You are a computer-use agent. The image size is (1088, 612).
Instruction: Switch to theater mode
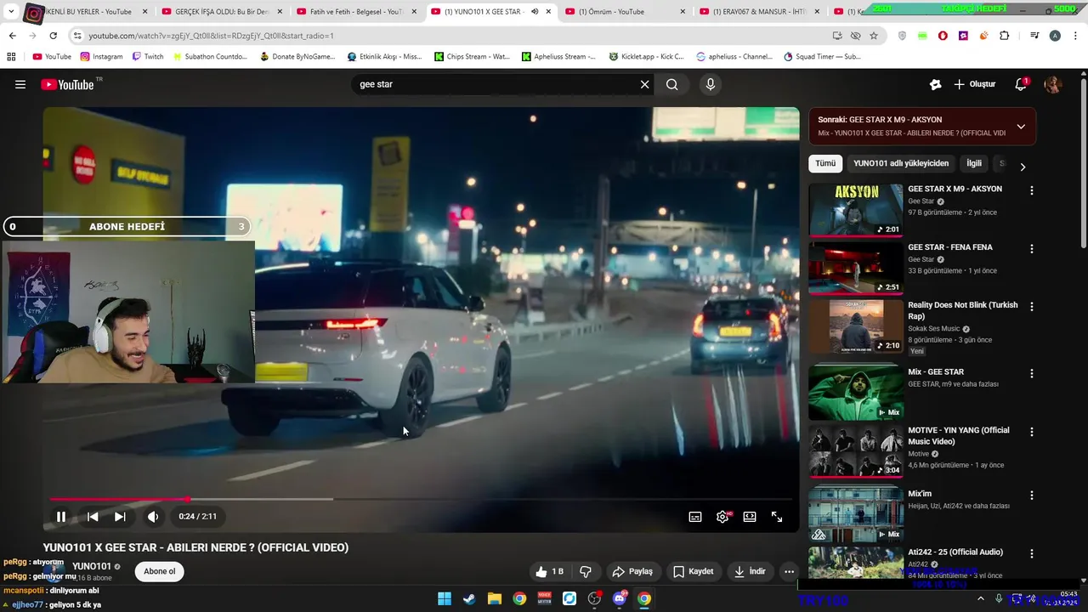[750, 516]
